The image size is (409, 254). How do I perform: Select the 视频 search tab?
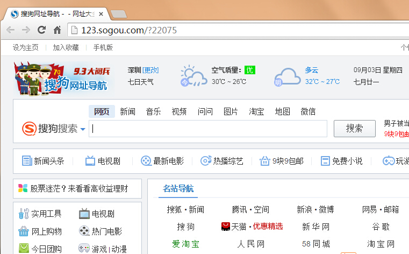(179, 111)
